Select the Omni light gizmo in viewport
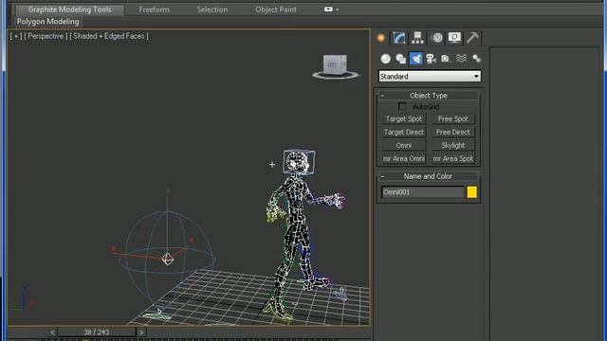Image resolution: width=607 pixels, height=341 pixels. (x=167, y=259)
